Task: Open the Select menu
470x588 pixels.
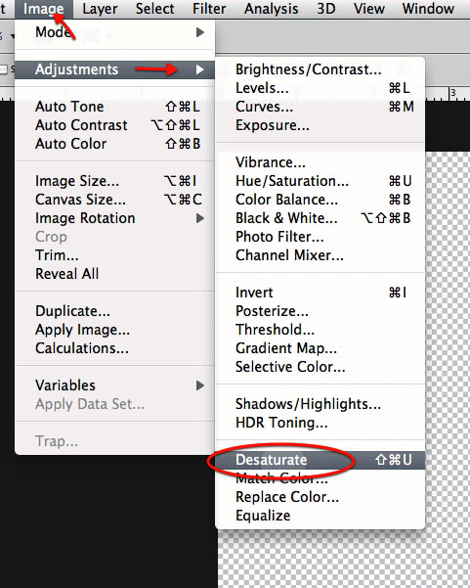Action: coord(154,9)
